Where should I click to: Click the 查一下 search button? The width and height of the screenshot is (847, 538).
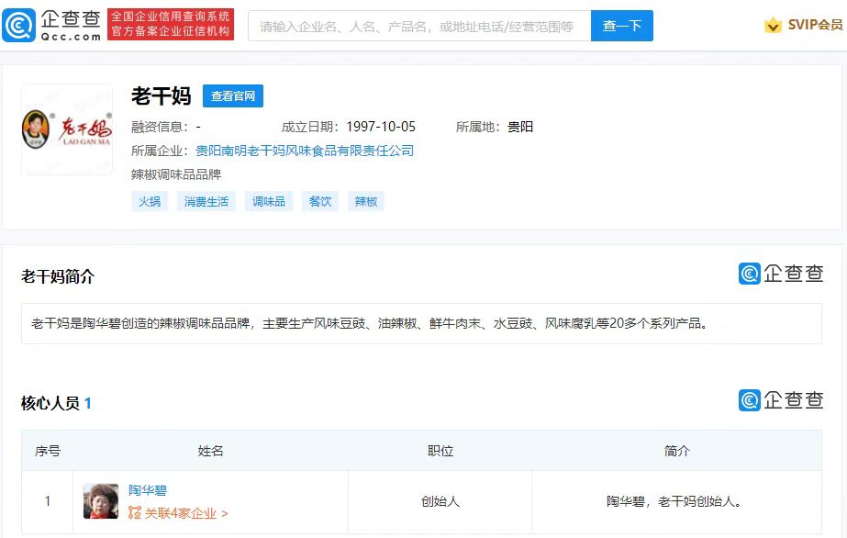point(622,26)
